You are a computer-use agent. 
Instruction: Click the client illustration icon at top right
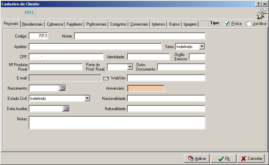(262, 14)
